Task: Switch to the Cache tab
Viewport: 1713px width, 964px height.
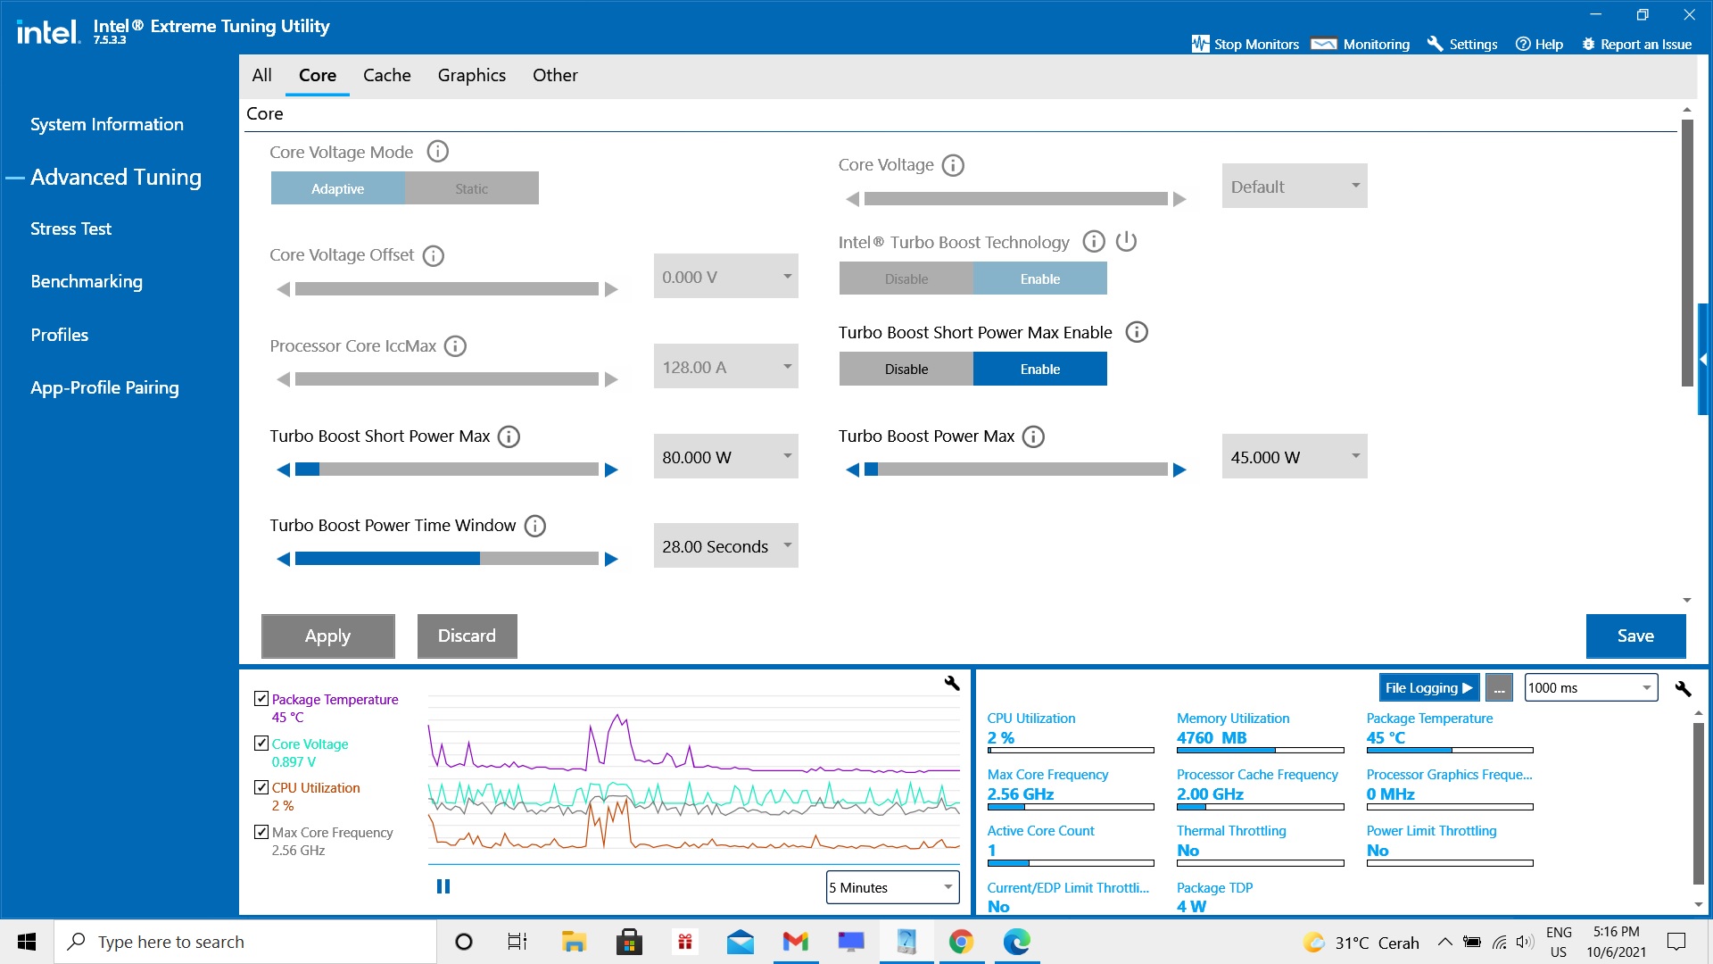Action: click(386, 75)
